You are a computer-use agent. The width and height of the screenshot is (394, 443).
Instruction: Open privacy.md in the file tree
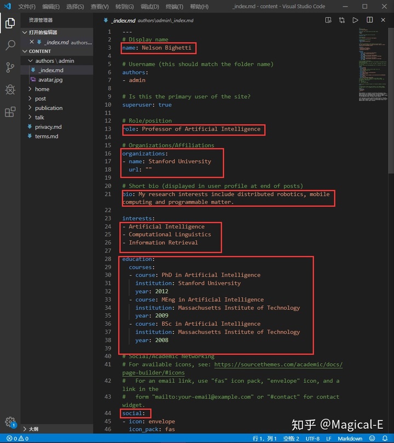[x=48, y=127]
